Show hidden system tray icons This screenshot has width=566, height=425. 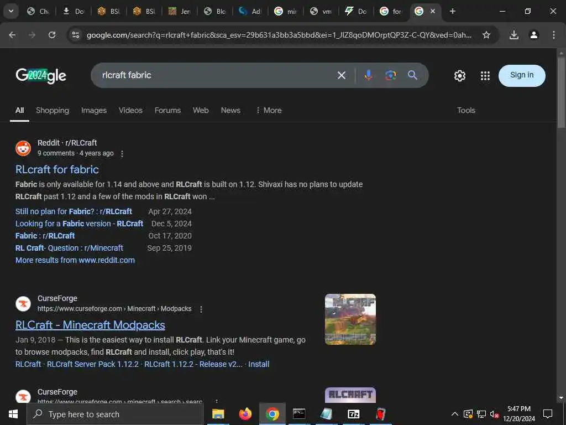pos(455,414)
